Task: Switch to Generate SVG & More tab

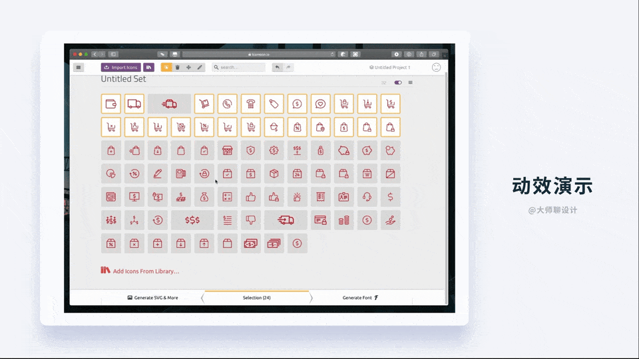Action: coord(153,298)
